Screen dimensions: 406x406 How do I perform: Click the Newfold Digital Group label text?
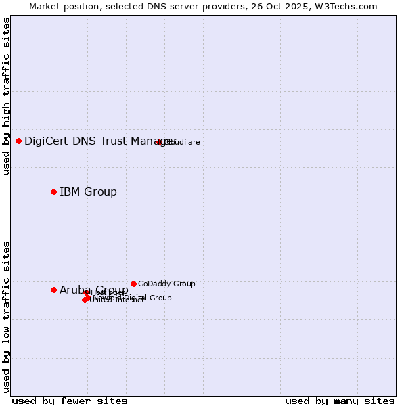coord(145,298)
